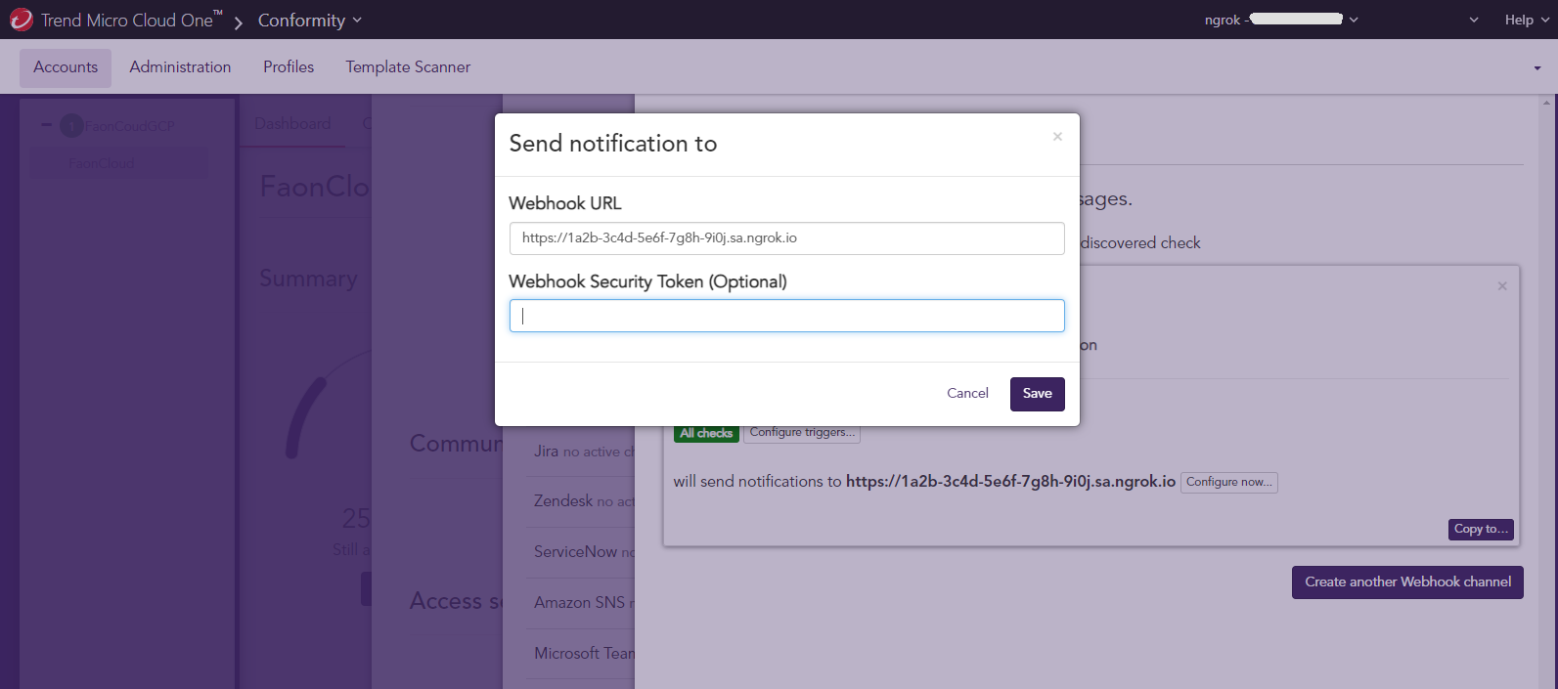Click the Webhook URL field
This screenshot has height=689, width=1558.
point(786,238)
